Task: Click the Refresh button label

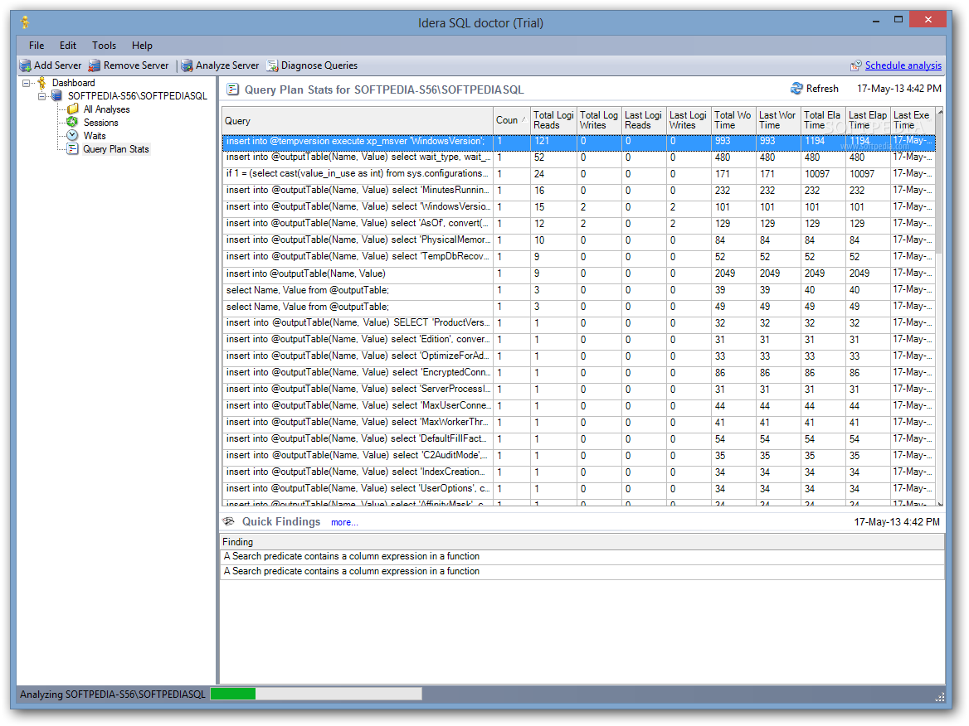Action: pyautogui.click(x=822, y=89)
